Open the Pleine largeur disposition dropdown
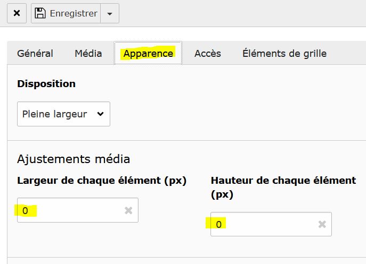This screenshot has width=366, height=264. tap(63, 114)
